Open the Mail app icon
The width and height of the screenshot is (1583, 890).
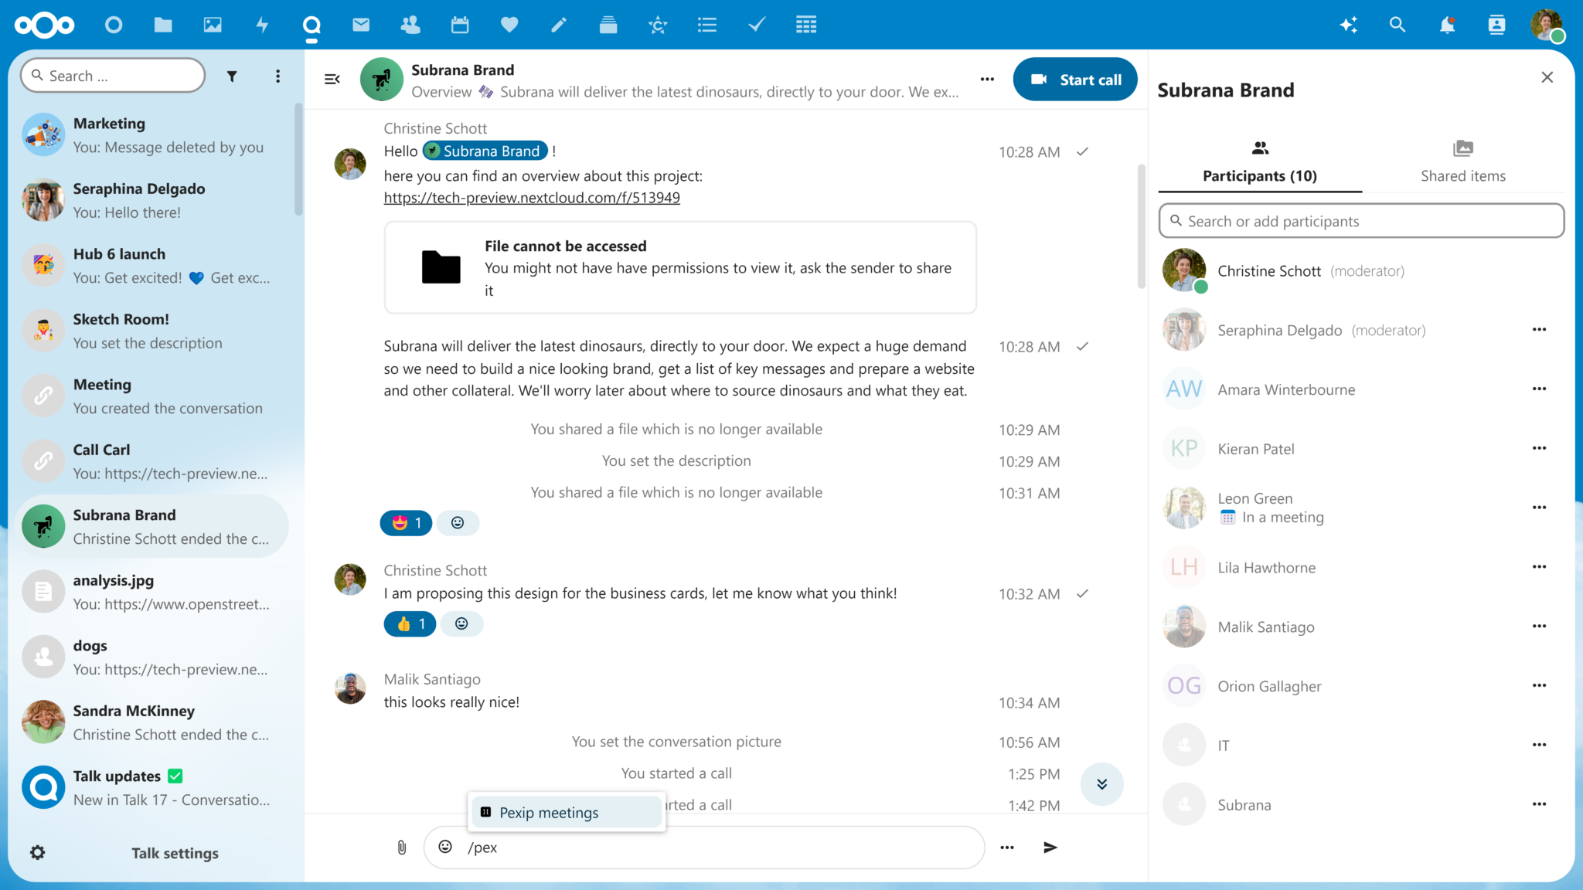coord(361,24)
